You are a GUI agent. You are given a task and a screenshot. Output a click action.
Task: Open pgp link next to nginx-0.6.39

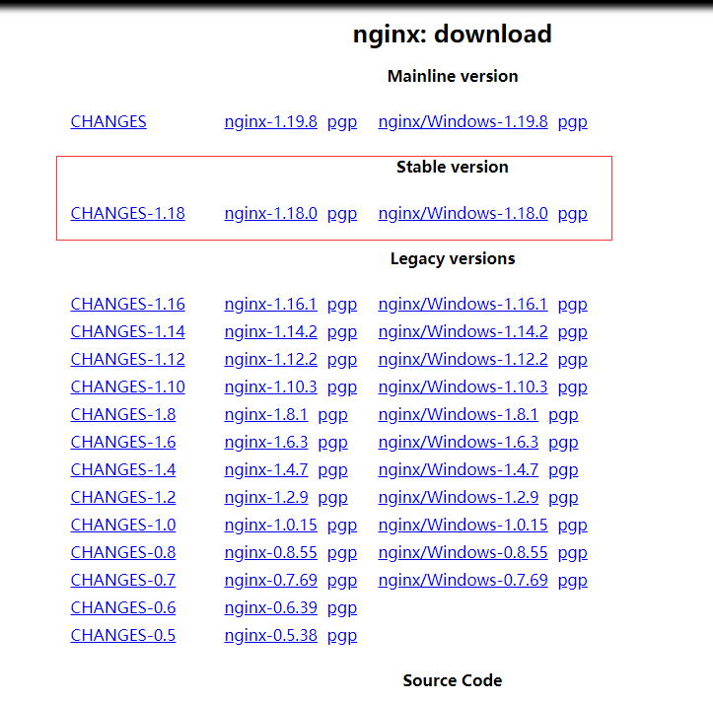pyautogui.click(x=342, y=608)
